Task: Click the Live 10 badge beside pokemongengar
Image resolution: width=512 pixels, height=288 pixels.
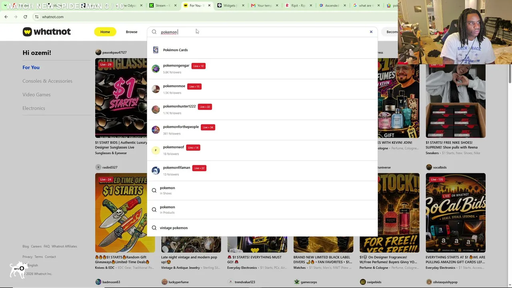Action: (198, 66)
